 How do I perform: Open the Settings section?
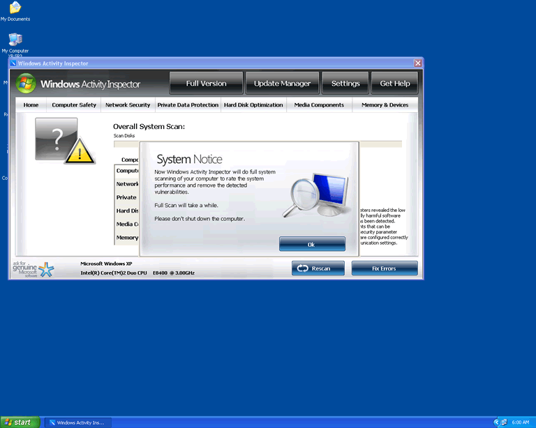click(x=345, y=84)
